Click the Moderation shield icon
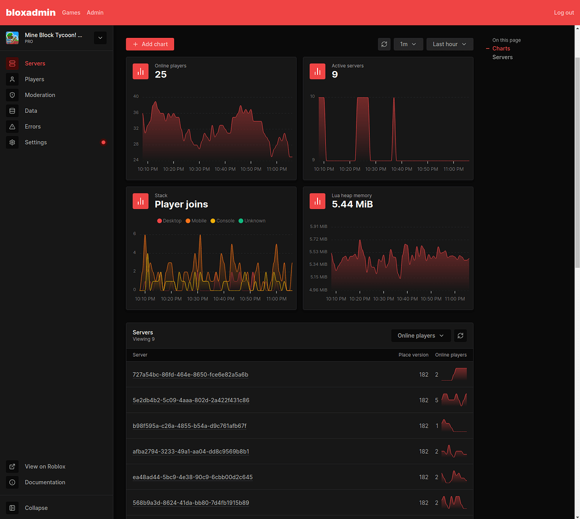The width and height of the screenshot is (580, 519). tap(12, 95)
